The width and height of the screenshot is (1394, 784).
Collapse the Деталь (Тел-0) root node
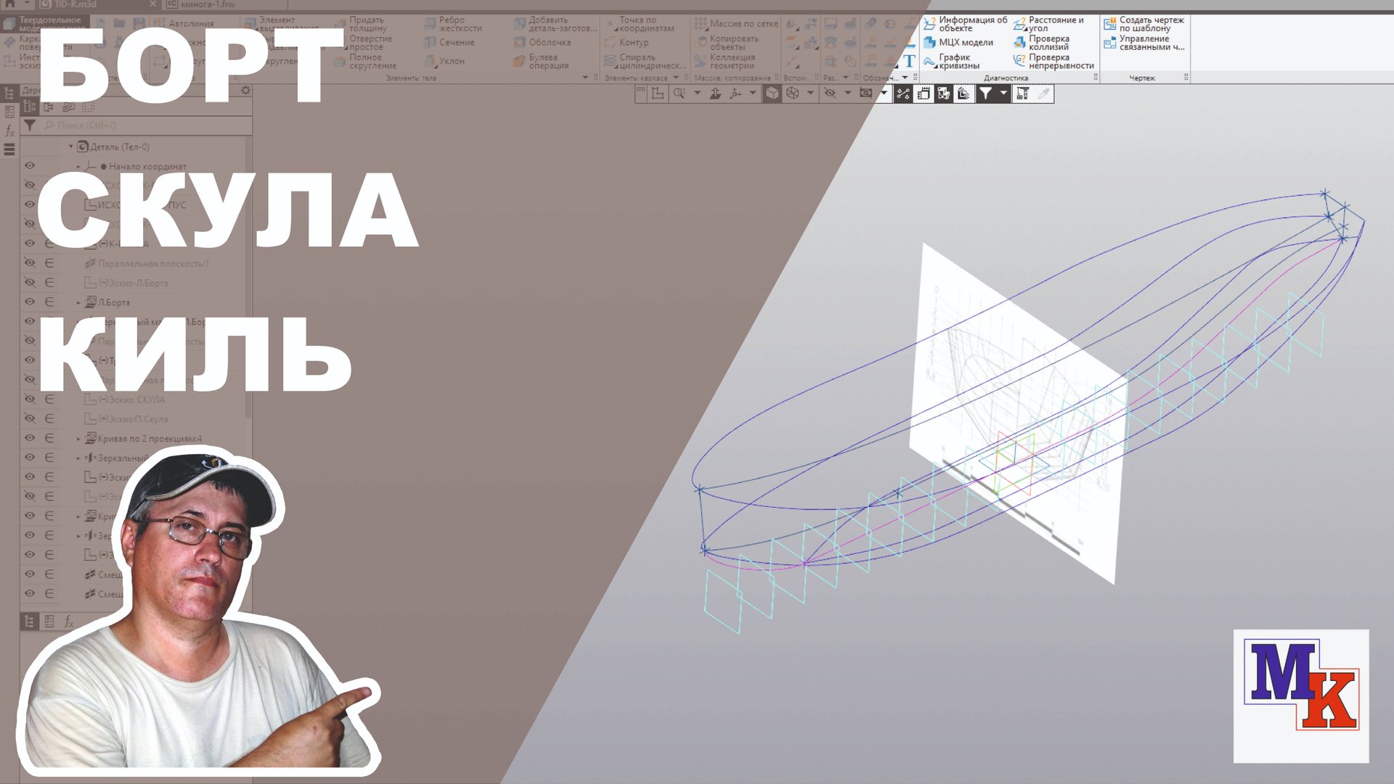point(71,147)
